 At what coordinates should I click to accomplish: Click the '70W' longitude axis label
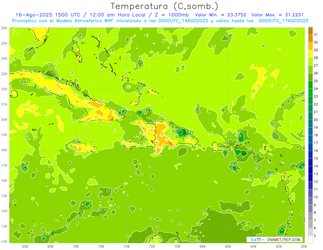[x=177, y=246]
